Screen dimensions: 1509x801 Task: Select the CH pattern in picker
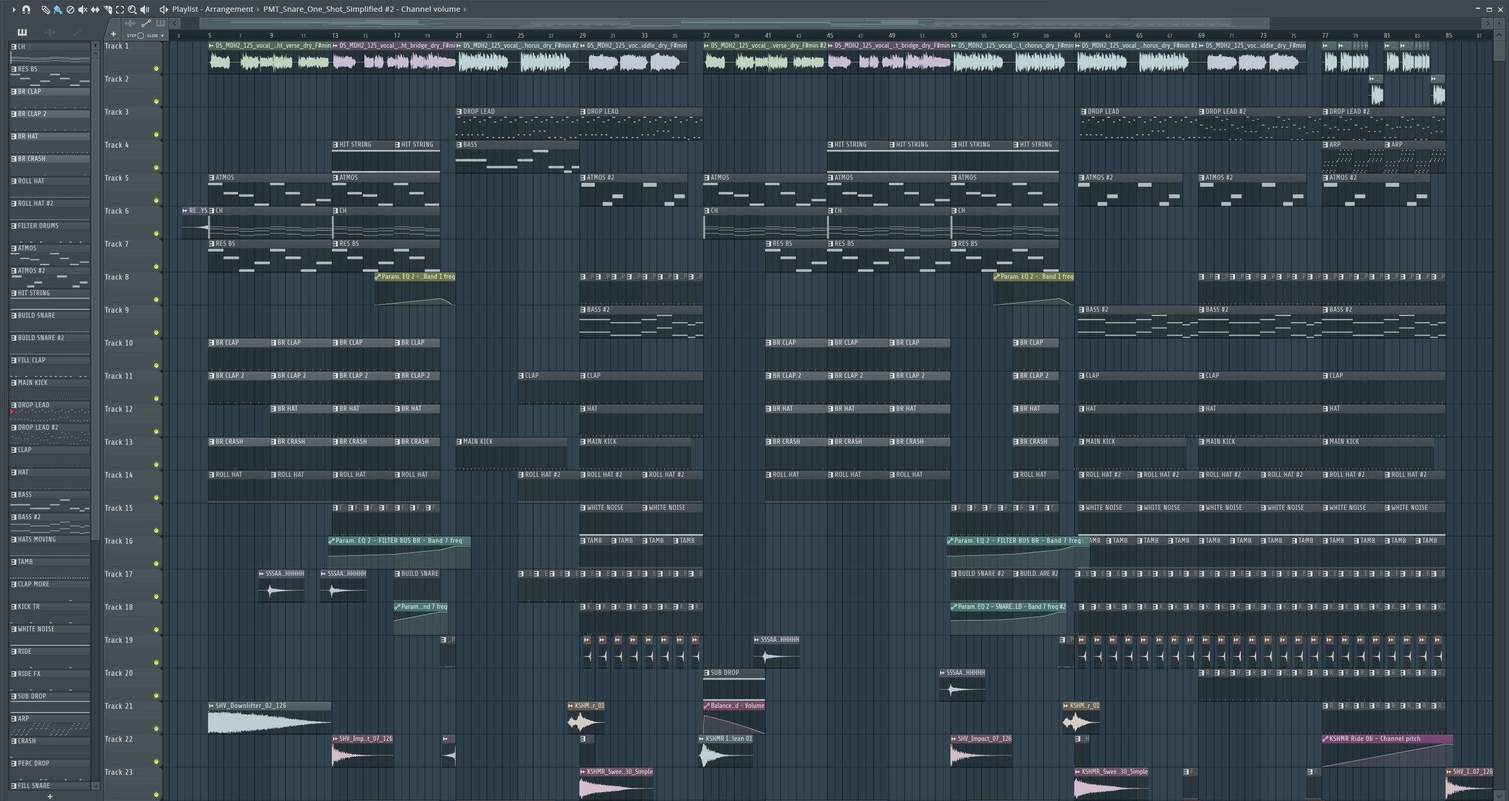[x=50, y=52]
